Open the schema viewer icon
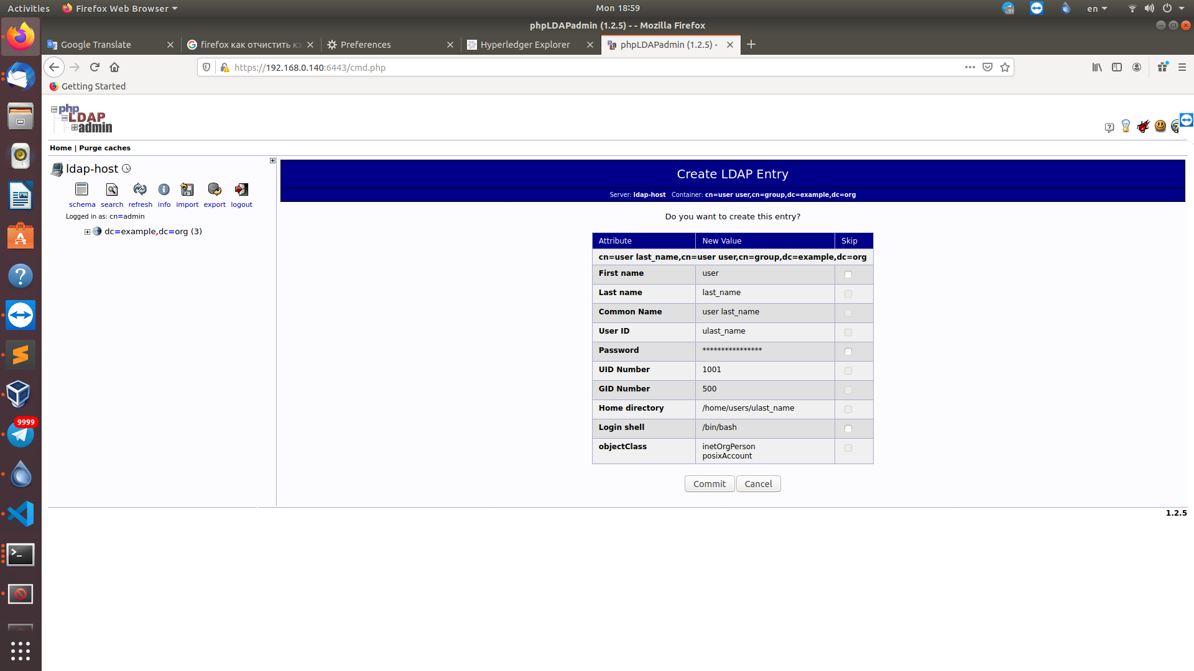This screenshot has height=671, width=1194. [81, 189]
